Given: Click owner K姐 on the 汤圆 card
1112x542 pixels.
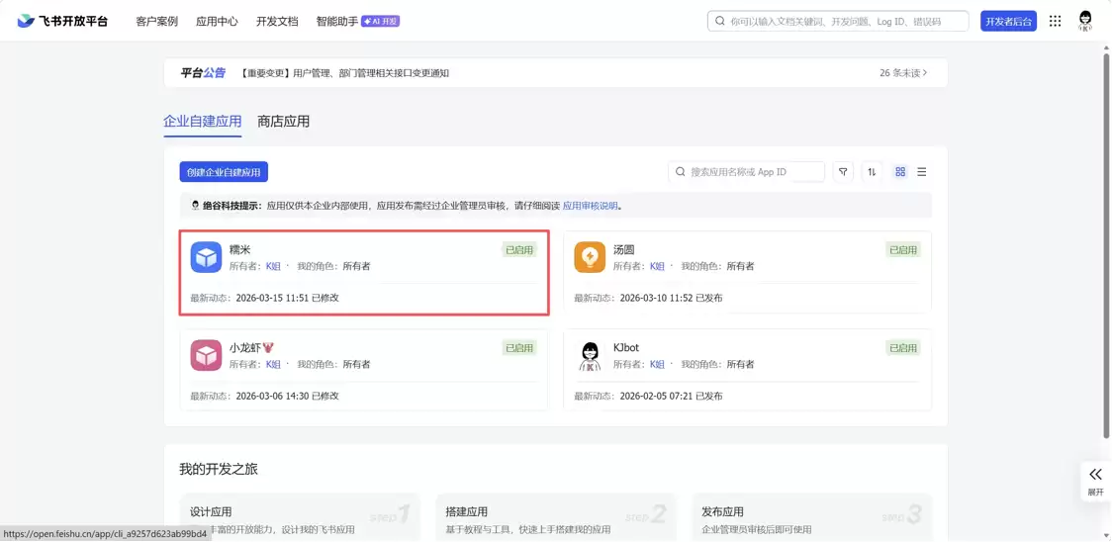Looking at the screenshot, I should 658,266.
